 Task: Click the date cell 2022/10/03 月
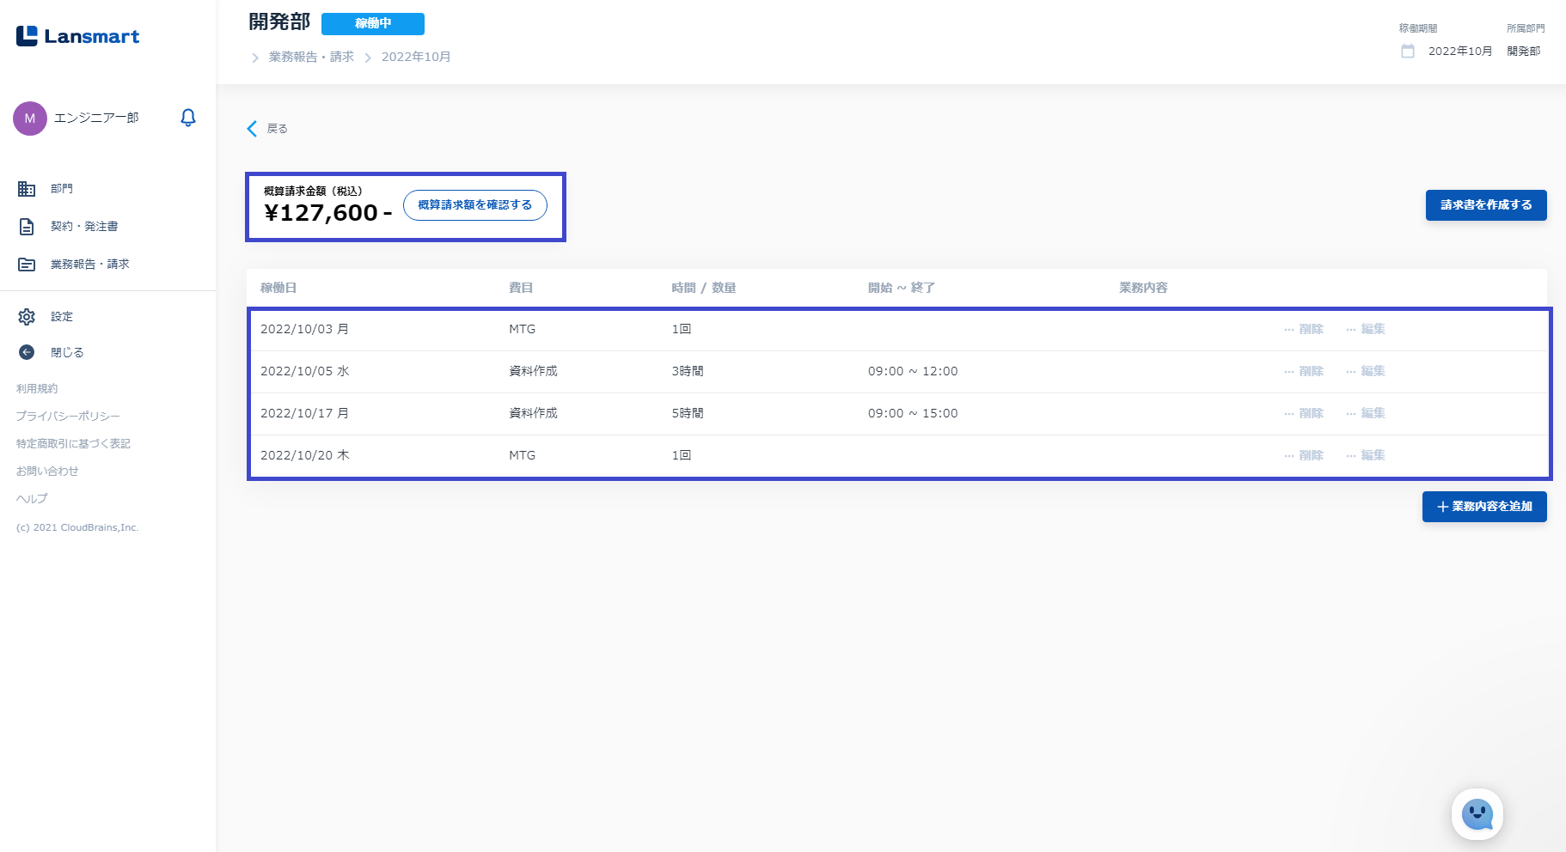pos(305,329)
